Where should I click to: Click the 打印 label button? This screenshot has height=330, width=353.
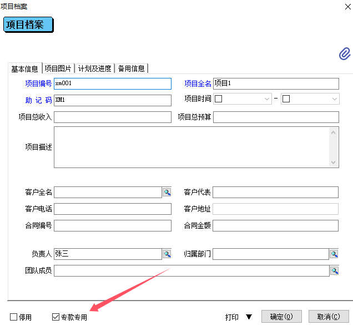point(231,317)
